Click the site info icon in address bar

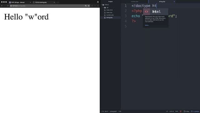coord(11,6)
